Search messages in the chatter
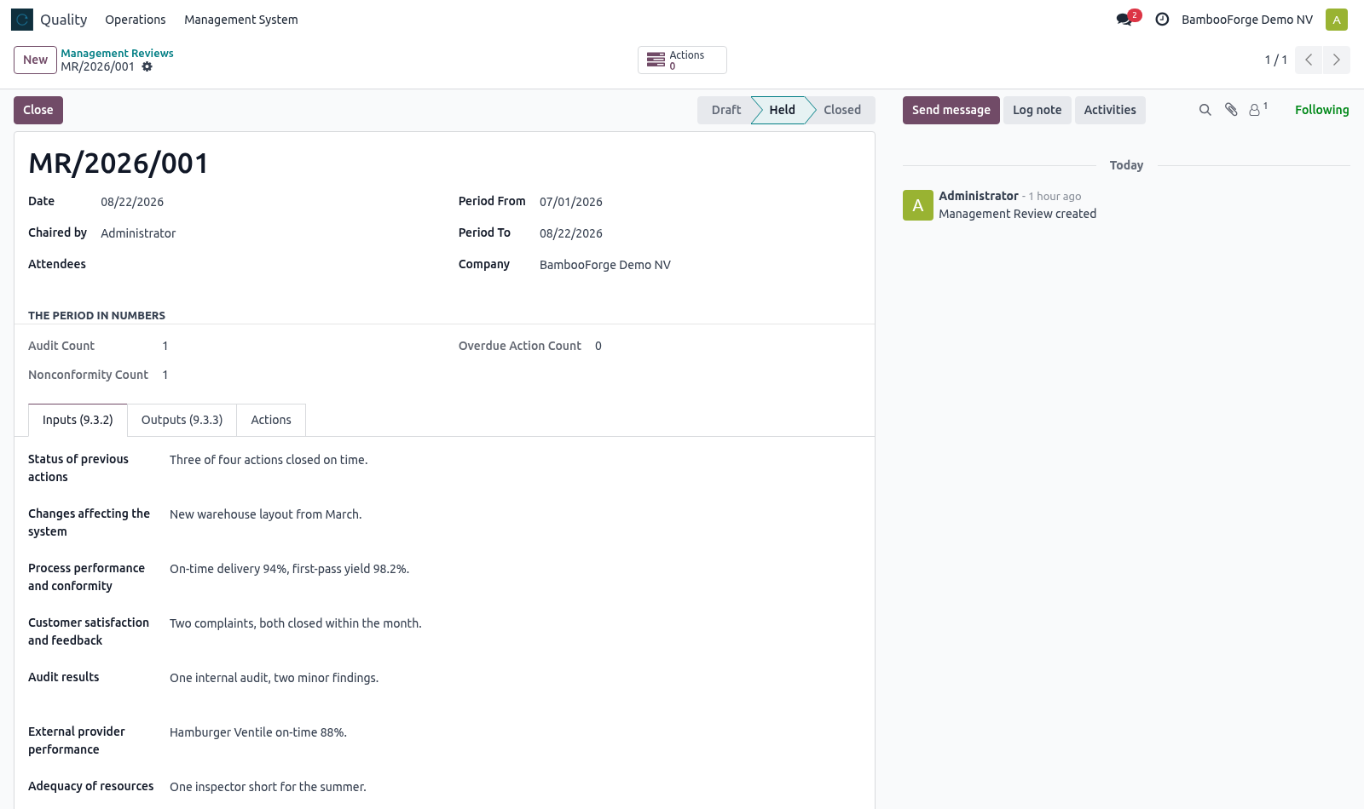Image resolution: width=1364 pixels, height=809 pixels. (1205, 110)
